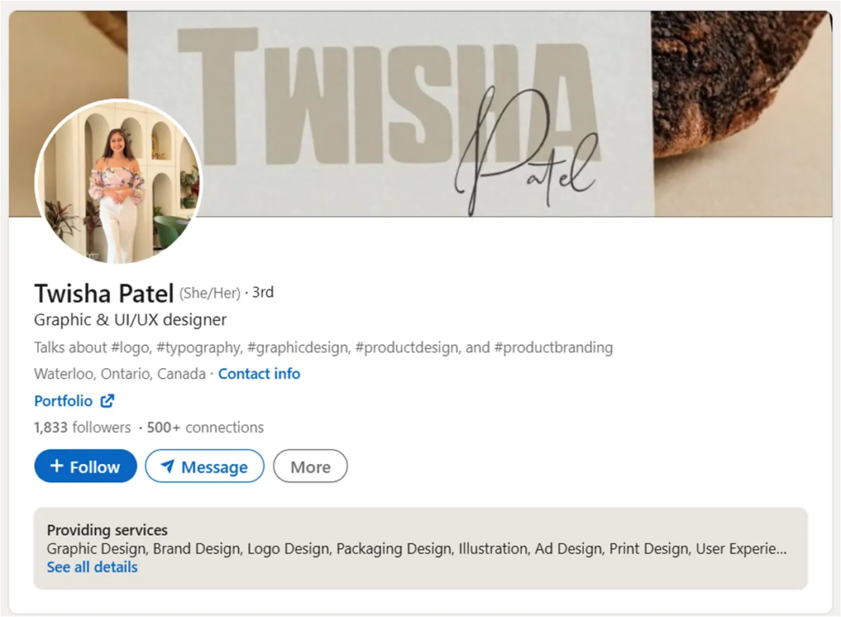Open Contact info
The width and height of the screenshot is (841, 617).
pyautogui.click(x=259, y=374)
